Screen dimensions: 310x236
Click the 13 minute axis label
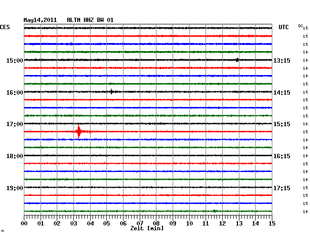click(239, 223)
